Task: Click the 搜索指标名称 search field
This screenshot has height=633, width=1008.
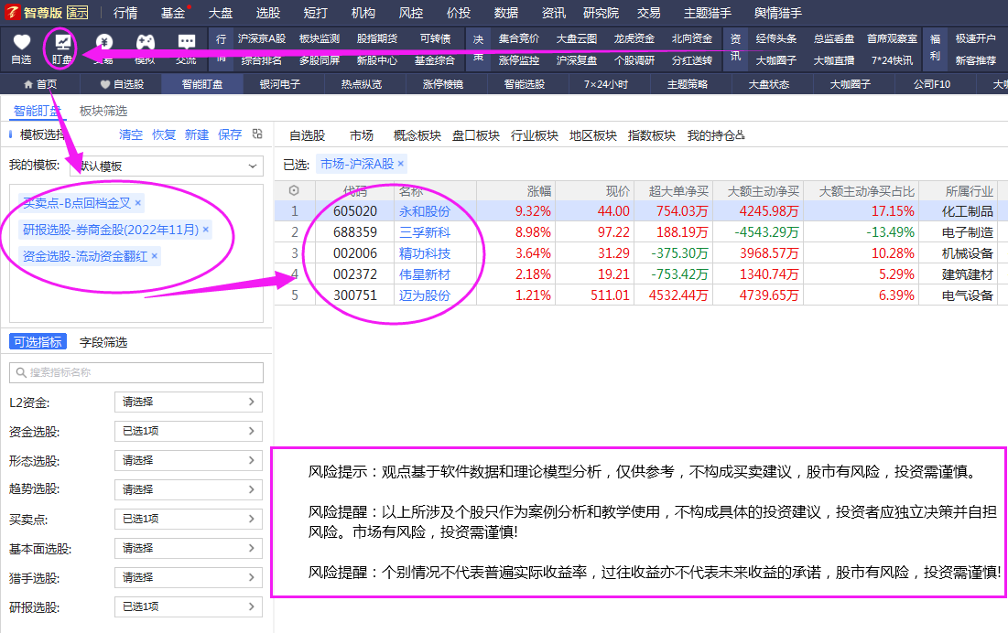Action: [x=136, y=372]
